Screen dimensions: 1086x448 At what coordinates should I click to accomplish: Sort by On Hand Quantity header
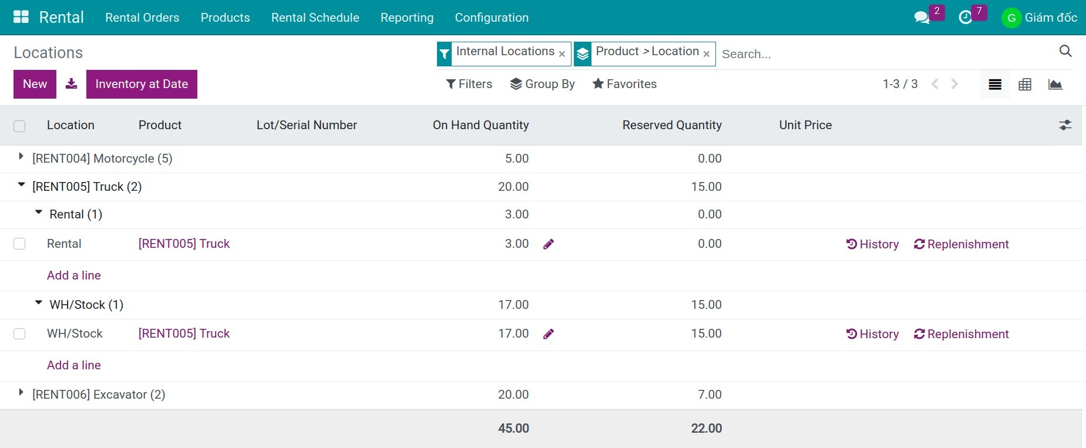(480, 125)
